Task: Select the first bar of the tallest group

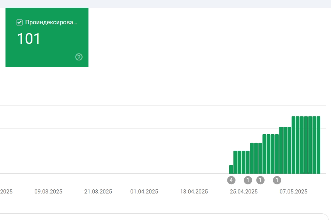Action: 293,145
